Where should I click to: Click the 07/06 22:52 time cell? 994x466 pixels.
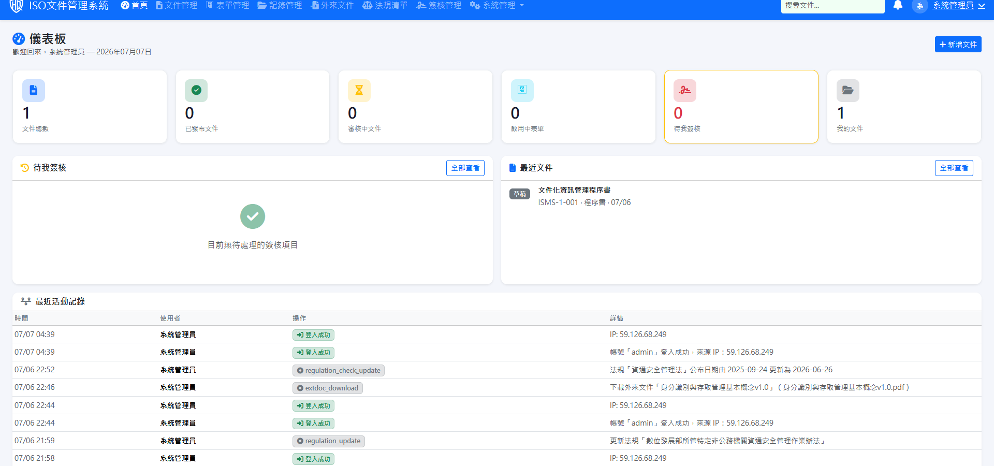35,370
